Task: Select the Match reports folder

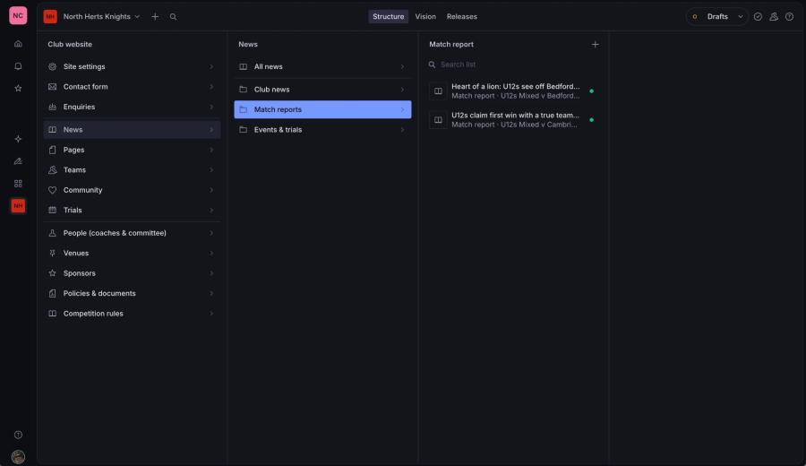Action: click(322, 109)
